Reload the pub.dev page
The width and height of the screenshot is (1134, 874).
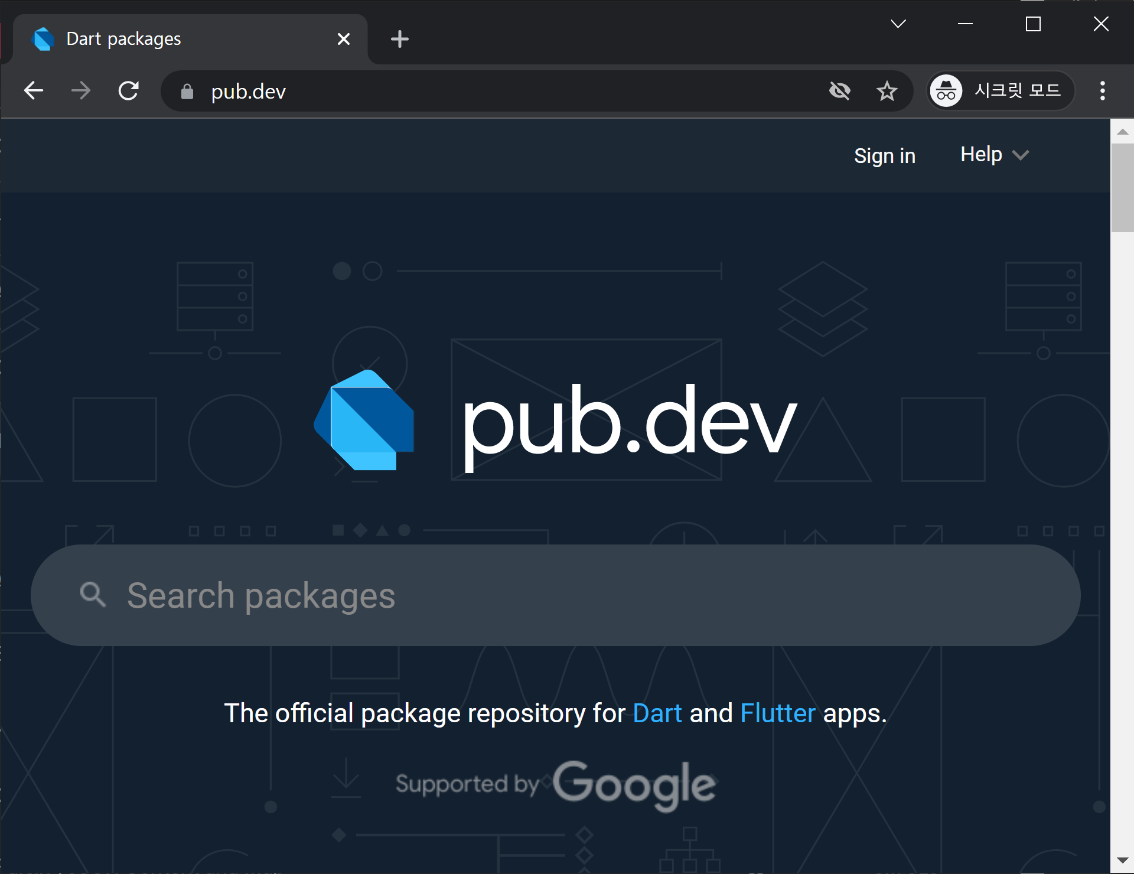click(129, 91)
